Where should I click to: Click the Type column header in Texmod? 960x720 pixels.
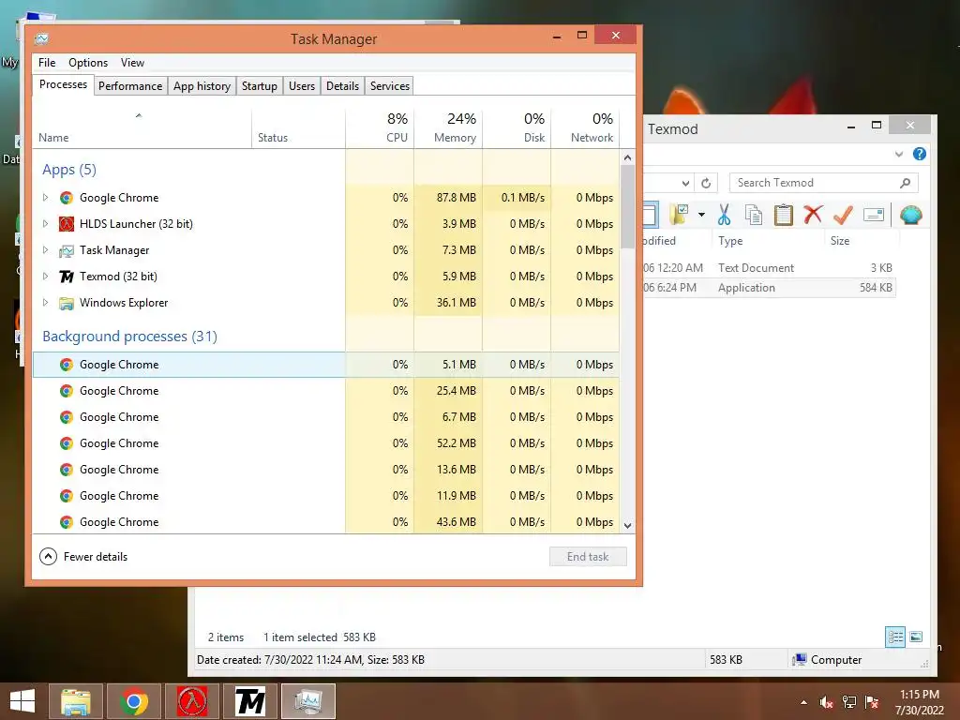730,241
